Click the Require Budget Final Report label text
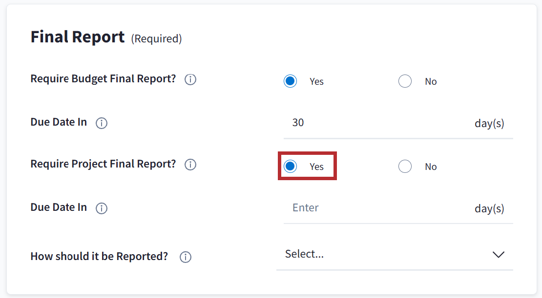Screen dimensions: 542x298 pos(103,79)
